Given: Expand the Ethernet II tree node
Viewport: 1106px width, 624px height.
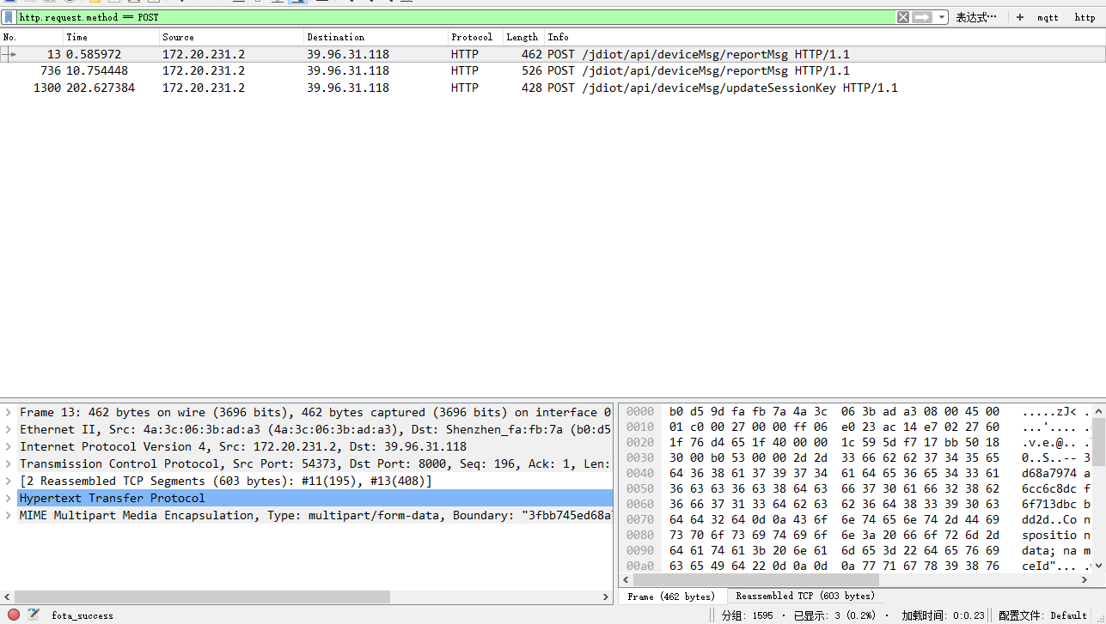Looking at the screenshot, I should point(9,430).
